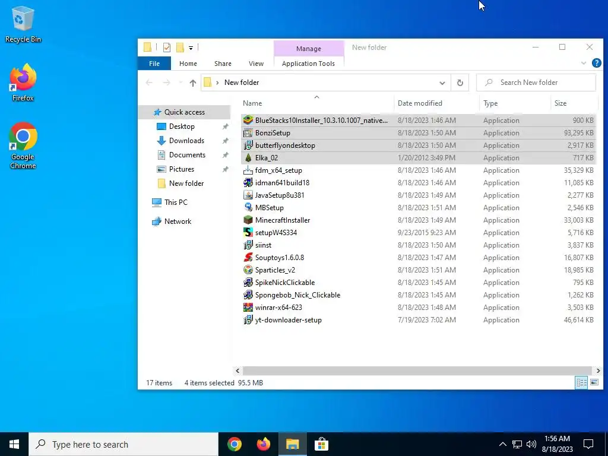Sort files by the Size column header
The image size is (608, 456).
574,103
